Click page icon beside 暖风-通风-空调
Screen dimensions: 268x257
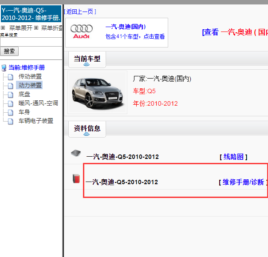pos(11,103)
